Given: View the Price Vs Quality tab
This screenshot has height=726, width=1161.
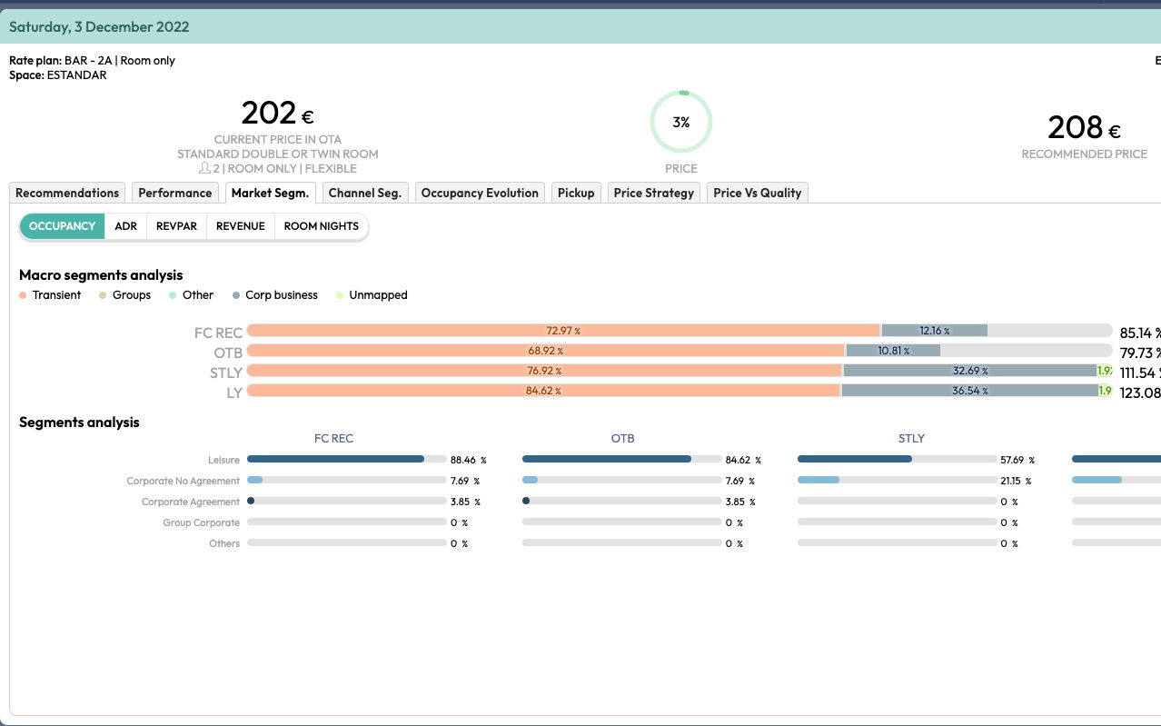Looking at the screenshot, I should (757, 193).
